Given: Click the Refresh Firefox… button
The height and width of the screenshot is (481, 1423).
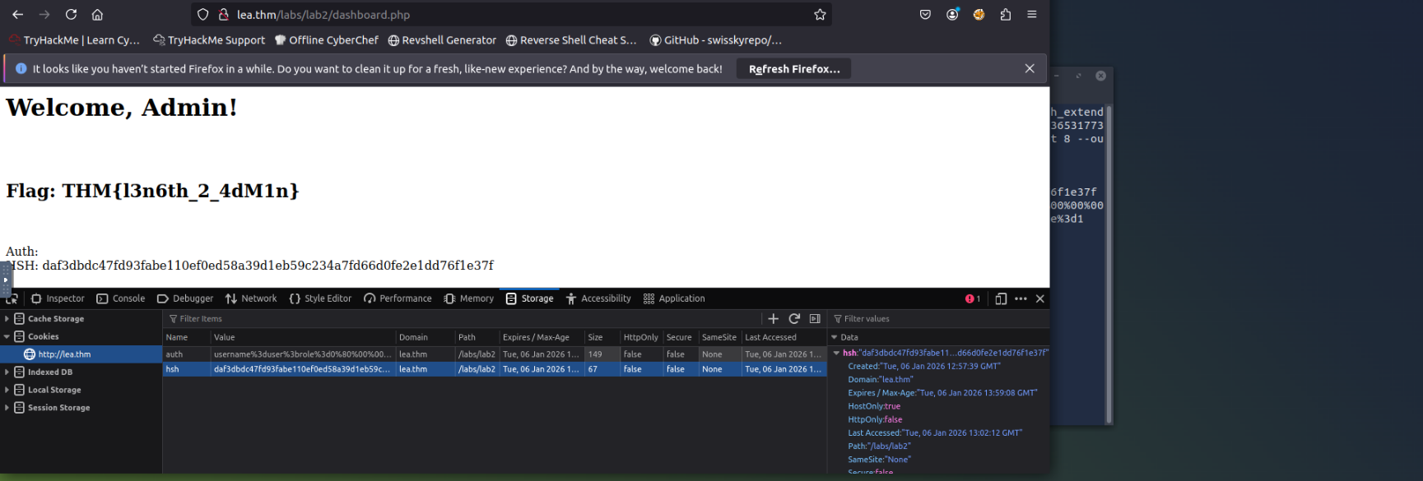Looking at the screenshot, I should (x=794, y=69).
